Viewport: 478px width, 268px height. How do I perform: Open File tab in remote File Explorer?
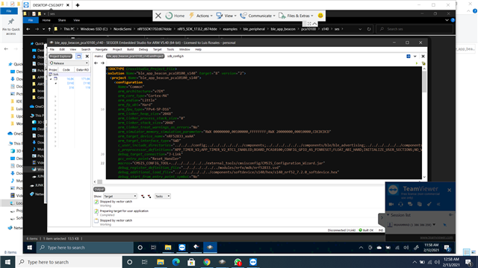click(31, 20)
